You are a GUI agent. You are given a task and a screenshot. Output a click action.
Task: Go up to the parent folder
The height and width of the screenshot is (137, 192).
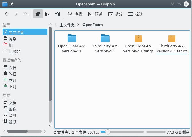coord(26,14)
